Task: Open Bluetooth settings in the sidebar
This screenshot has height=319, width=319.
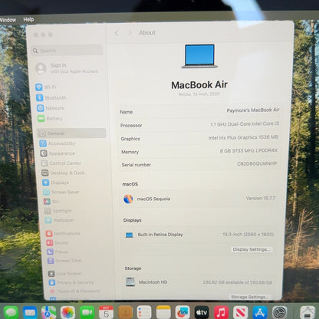Action: point(51,98)
